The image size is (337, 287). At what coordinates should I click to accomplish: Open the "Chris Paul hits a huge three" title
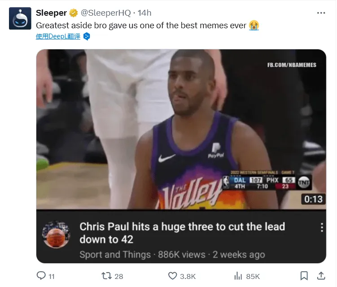coord(182,233)
